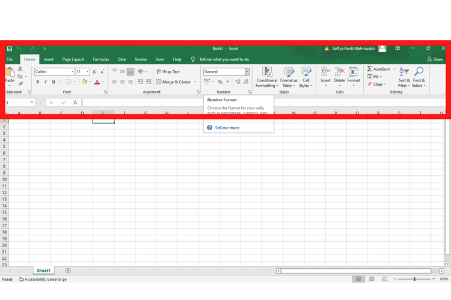The image size is (451, 300).
Task: Open the Formulas ribbon tab
Action: tap(100, 59)
